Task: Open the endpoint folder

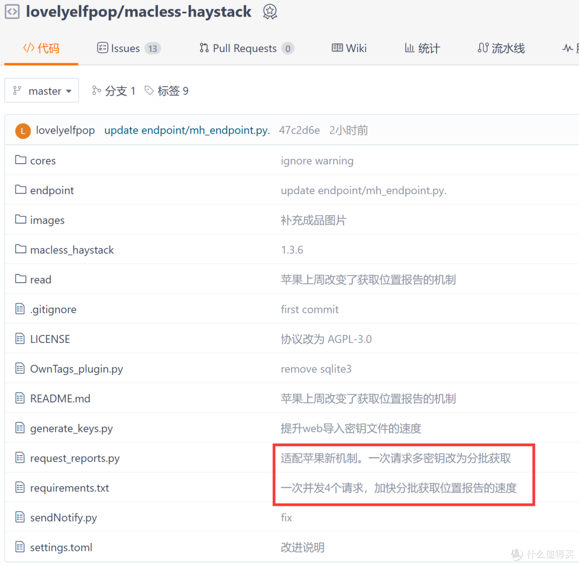Action: tap(52, 190)
